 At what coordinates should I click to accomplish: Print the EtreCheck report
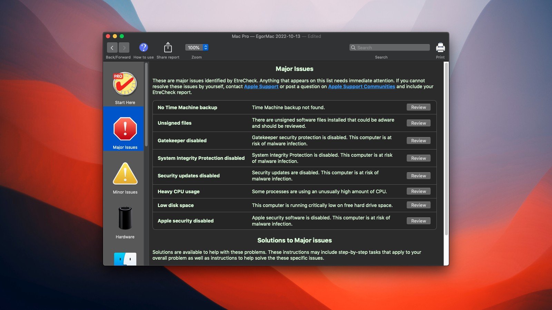pyautogui.click(x=440, y=48)
